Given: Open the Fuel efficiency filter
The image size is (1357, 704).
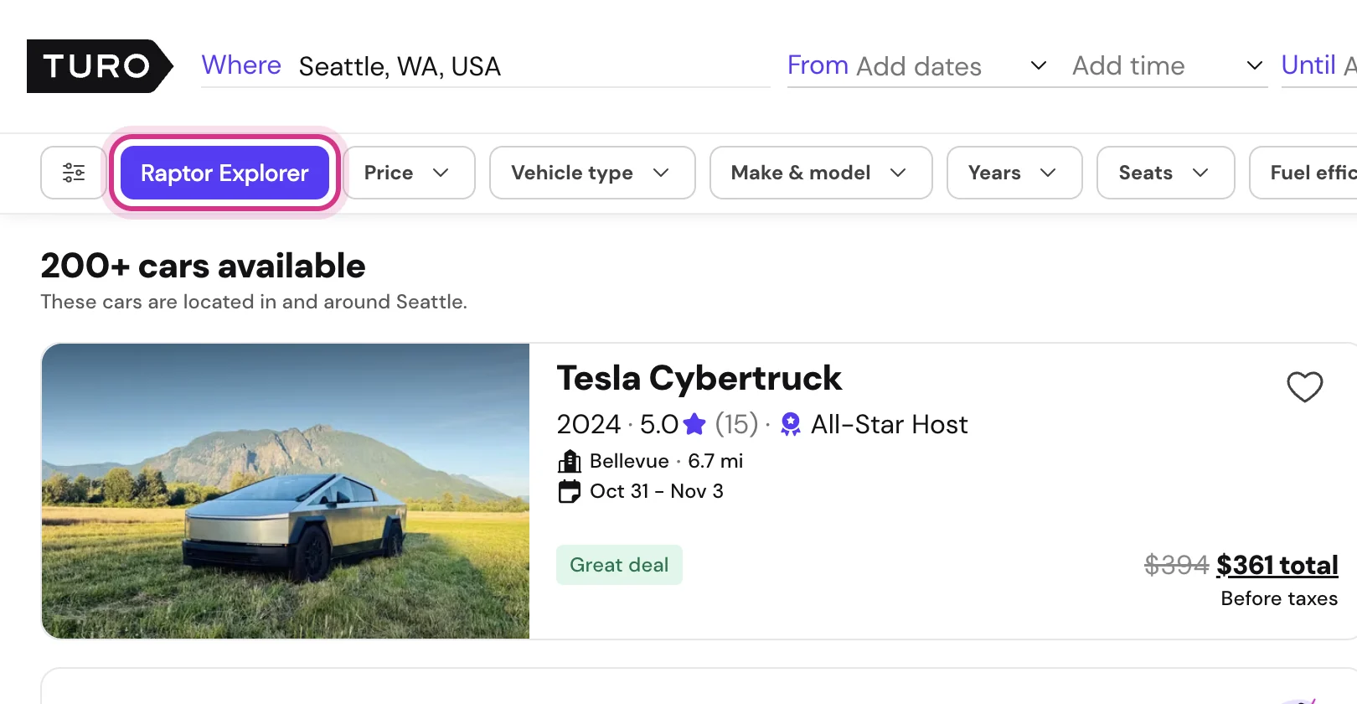Looking at the screenshot, I should (x=1303, y=173).
